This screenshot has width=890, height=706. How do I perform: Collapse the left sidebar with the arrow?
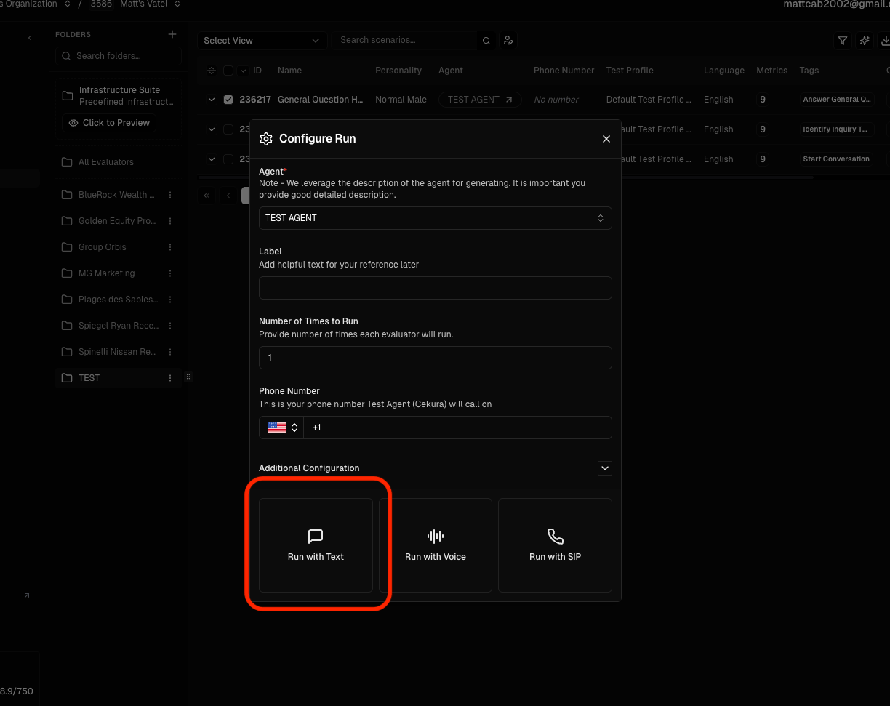pos(30,38)
